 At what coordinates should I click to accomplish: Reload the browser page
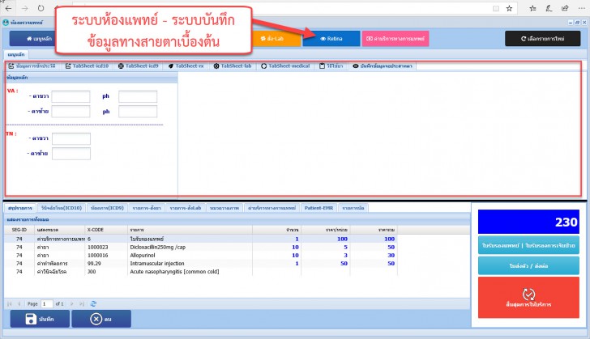pyautogui.click(x=41, y=8)
